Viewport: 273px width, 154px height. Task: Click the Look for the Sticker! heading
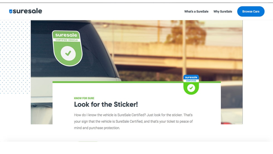[106, 104]
